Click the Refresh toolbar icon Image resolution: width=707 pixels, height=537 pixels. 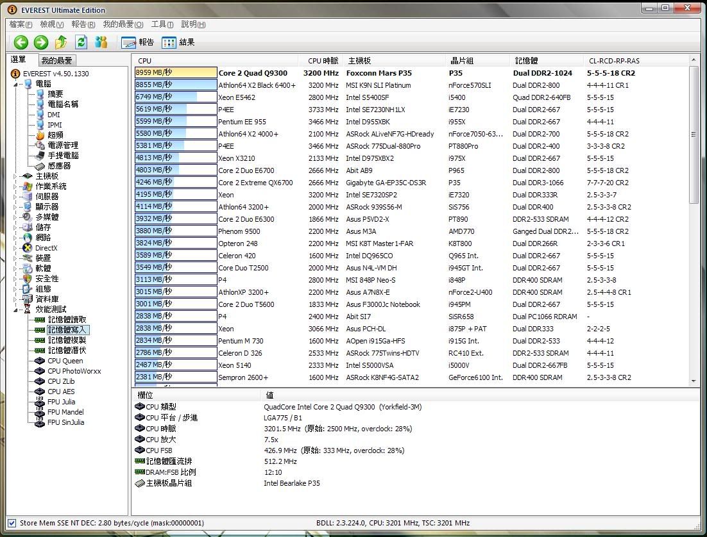pyautogui.click(x=81, y=42)
